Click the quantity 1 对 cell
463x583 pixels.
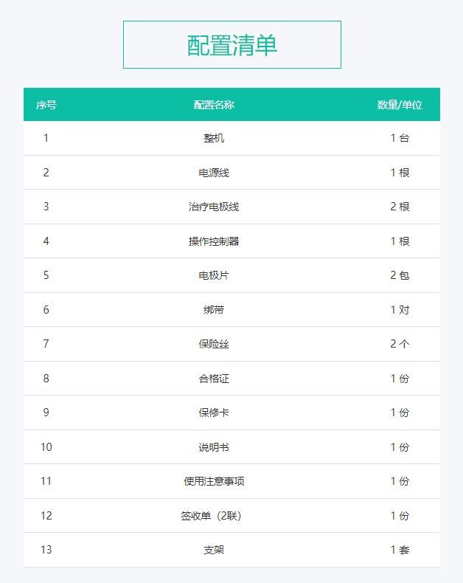pyautogui.click(x=400, y=310)
